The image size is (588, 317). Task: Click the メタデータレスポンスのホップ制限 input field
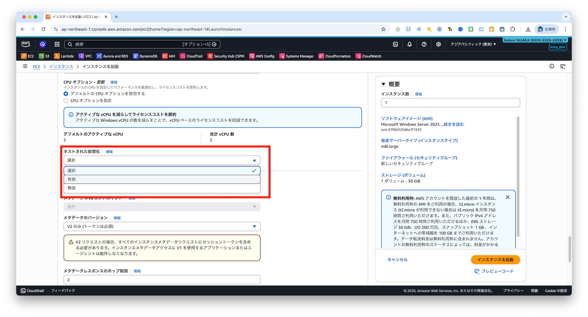[162, 279]
